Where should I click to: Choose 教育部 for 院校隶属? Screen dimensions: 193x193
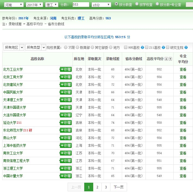tap(77, 47)
